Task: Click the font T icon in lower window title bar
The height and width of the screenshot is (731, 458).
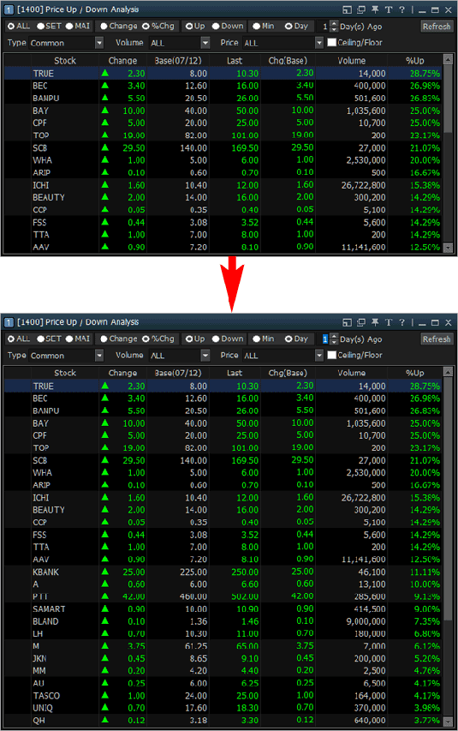Action: [x=389, y=322]
